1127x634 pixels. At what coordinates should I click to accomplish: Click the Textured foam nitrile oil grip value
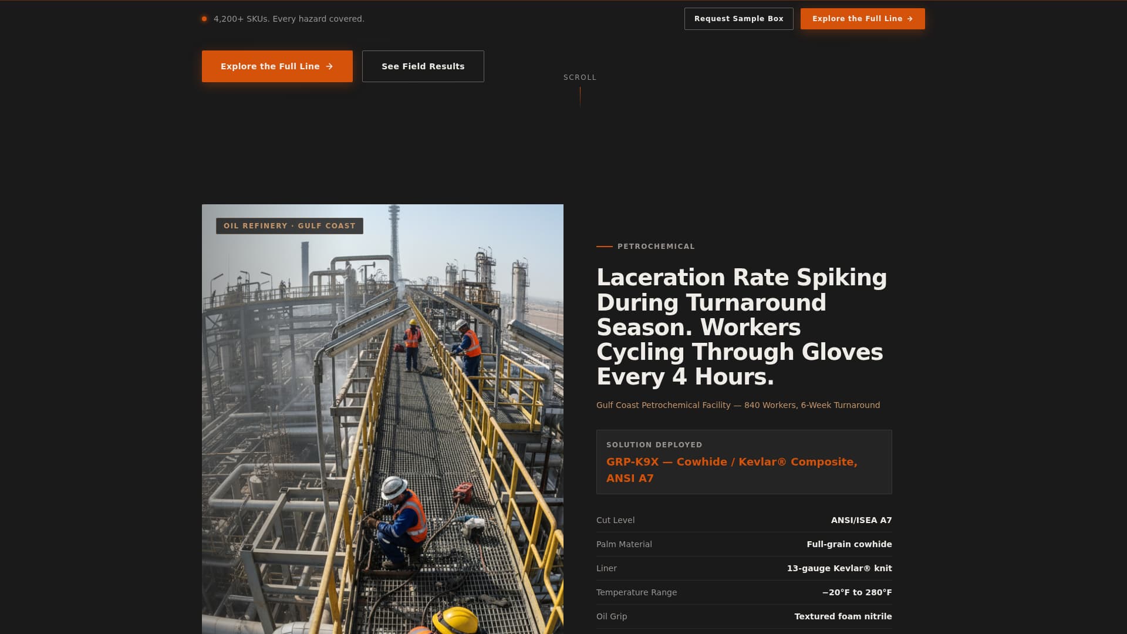coord(842,616)
